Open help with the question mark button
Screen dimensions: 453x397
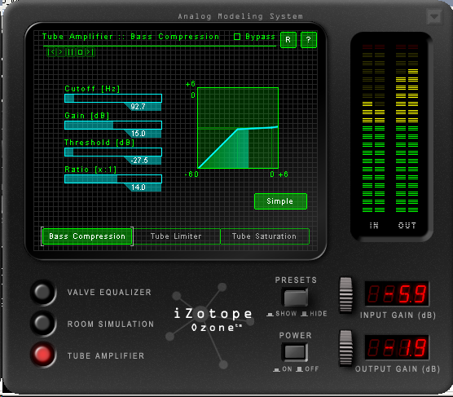[x=309, y=40]
